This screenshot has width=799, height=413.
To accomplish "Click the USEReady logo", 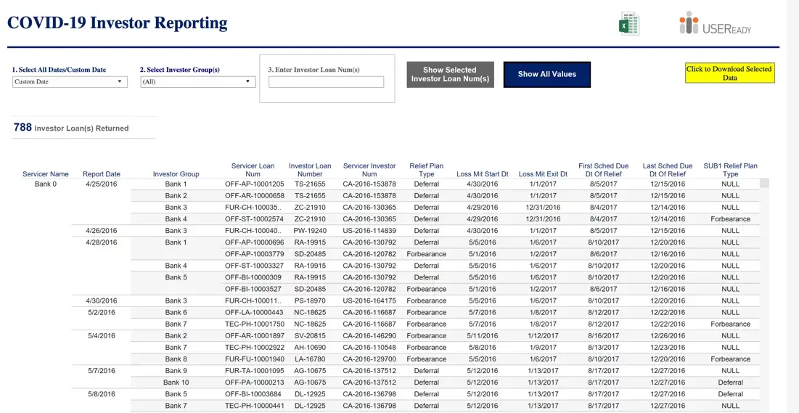I will pos(716,23).
